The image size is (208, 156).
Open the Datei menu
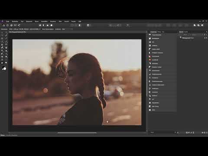[x=7, y=22]
